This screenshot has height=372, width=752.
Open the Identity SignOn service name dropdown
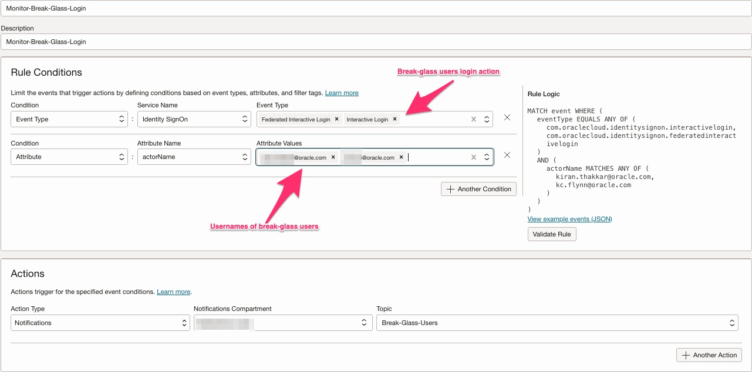[x=194, y=119]
